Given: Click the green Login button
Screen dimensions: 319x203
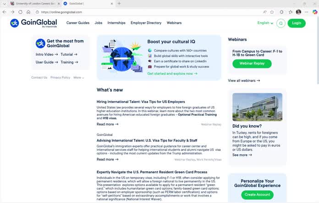Looking at the screenshot, I should coord(297,23).
